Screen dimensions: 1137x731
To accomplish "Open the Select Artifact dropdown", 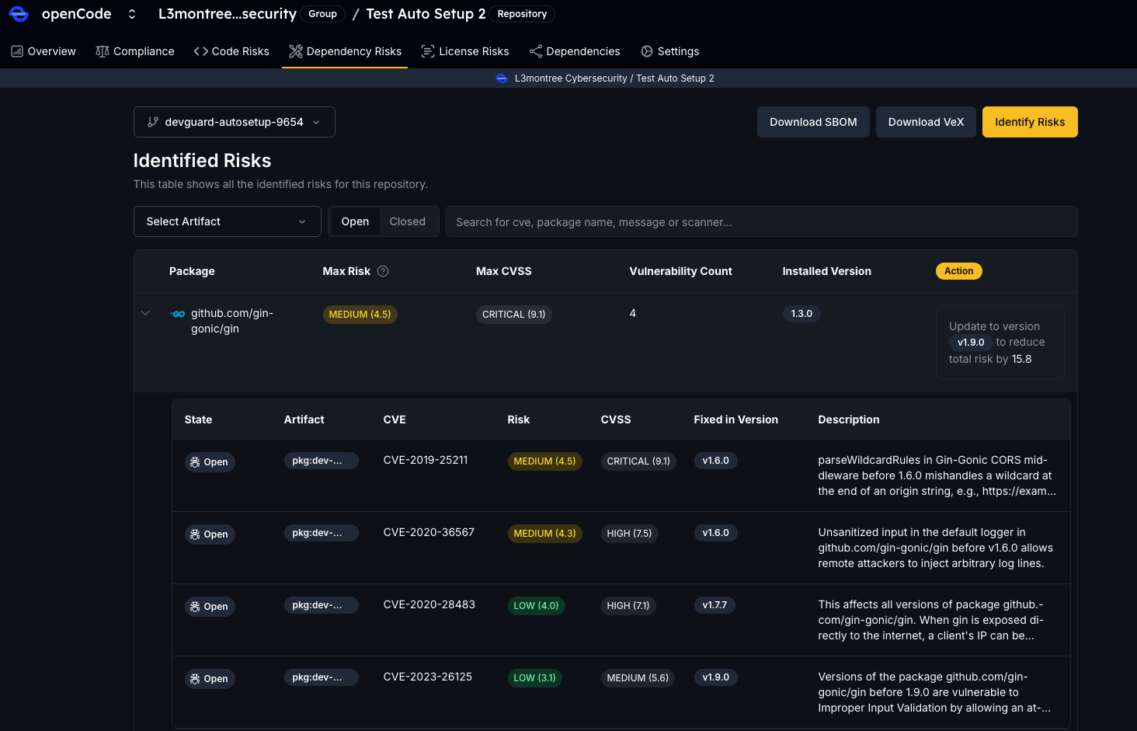I will pos(228,221).
